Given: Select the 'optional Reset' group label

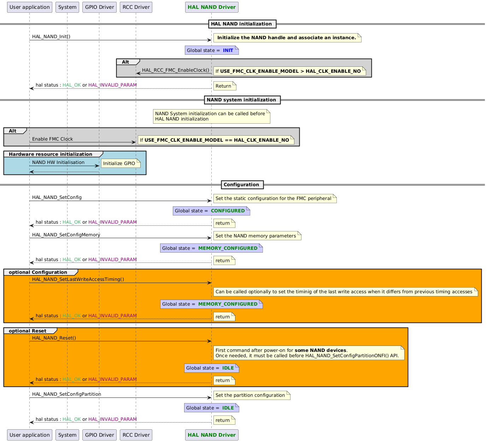Looking at the screenshot, I should (28, 331).
